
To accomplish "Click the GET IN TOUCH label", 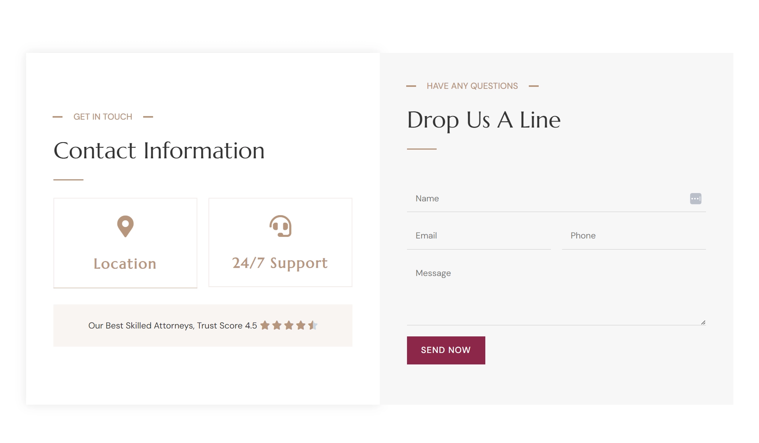I will (103, 117).
